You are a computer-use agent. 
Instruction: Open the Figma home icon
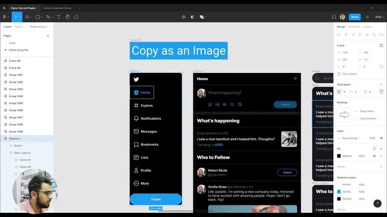click(4, 8)
